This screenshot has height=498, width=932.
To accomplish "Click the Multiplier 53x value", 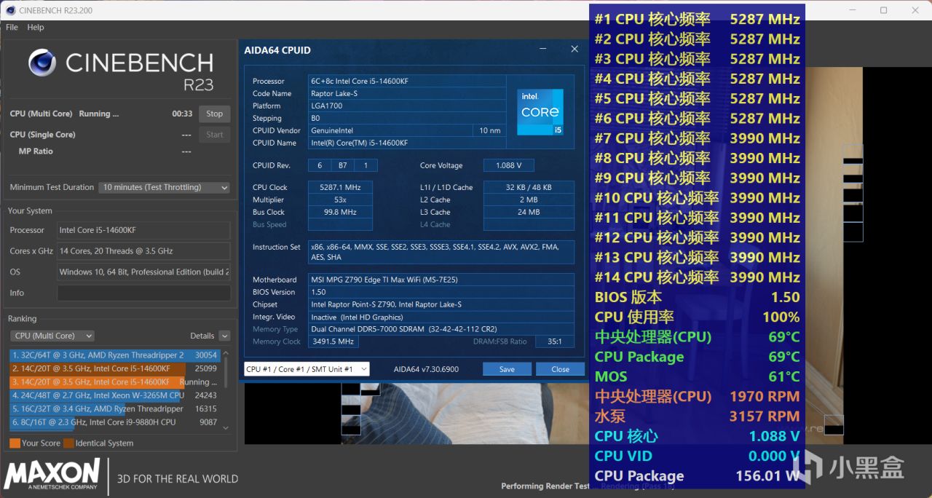I will click(341, 199).
